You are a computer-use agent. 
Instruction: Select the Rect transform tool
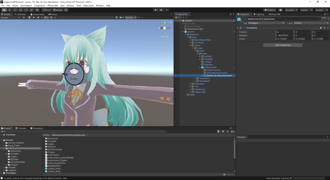point(26,10)
